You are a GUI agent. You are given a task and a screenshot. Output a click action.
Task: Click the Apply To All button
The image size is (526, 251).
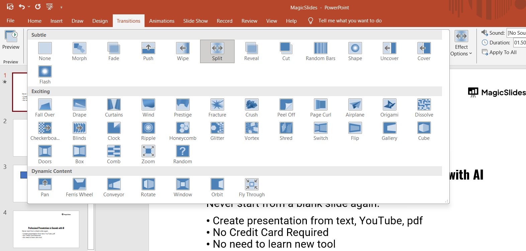499,52
